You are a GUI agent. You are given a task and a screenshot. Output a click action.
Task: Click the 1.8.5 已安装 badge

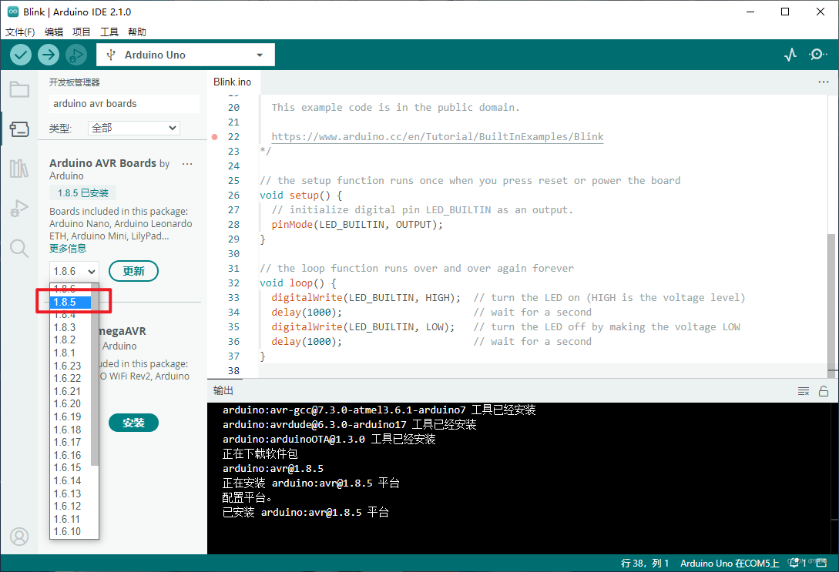(83, 193)
